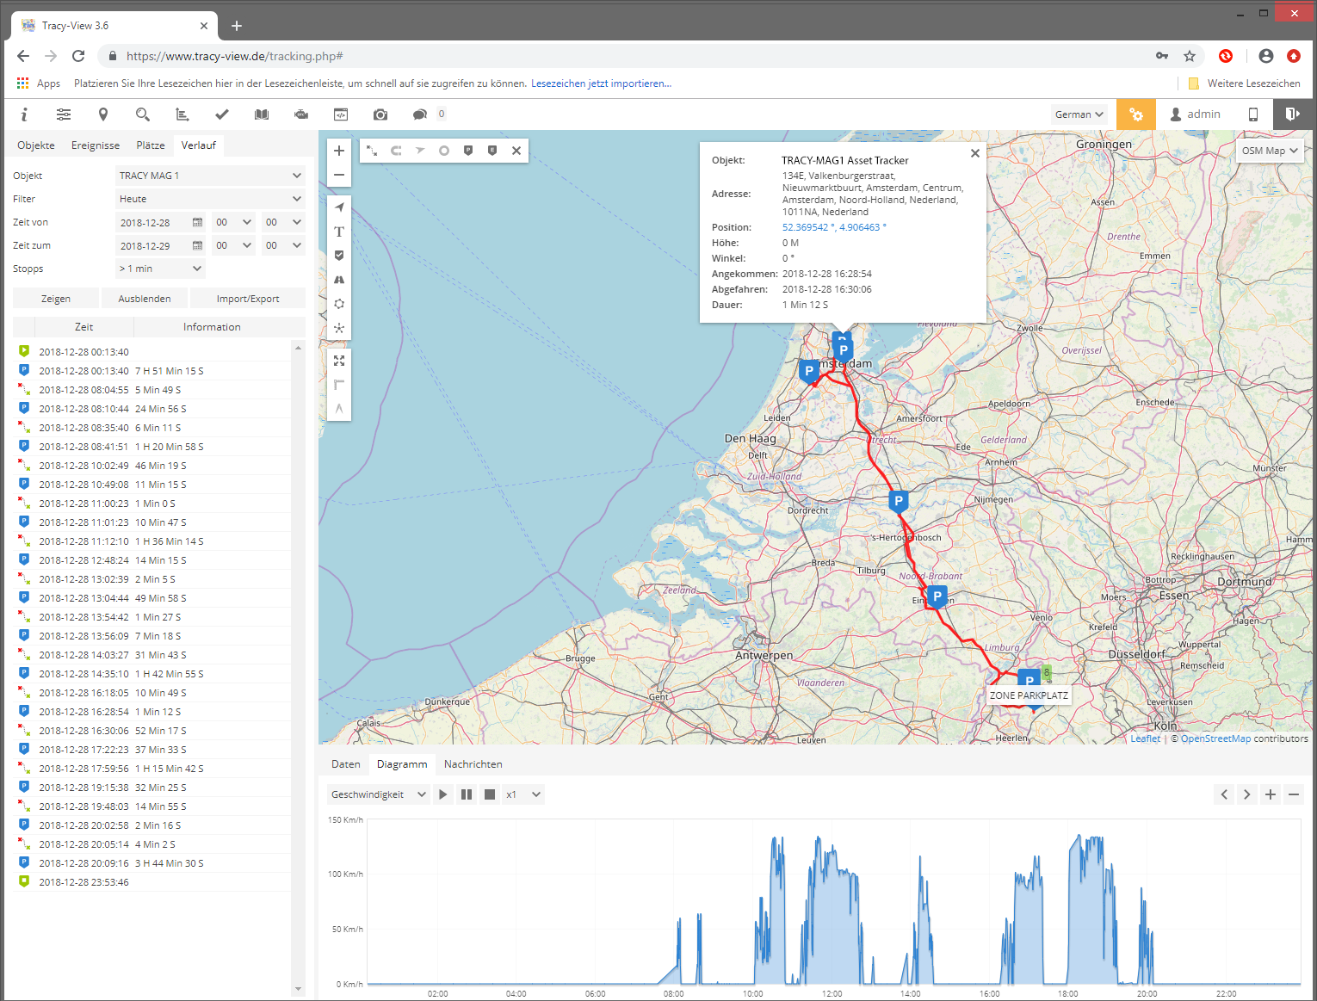Open the German language dropdown

1079,114
